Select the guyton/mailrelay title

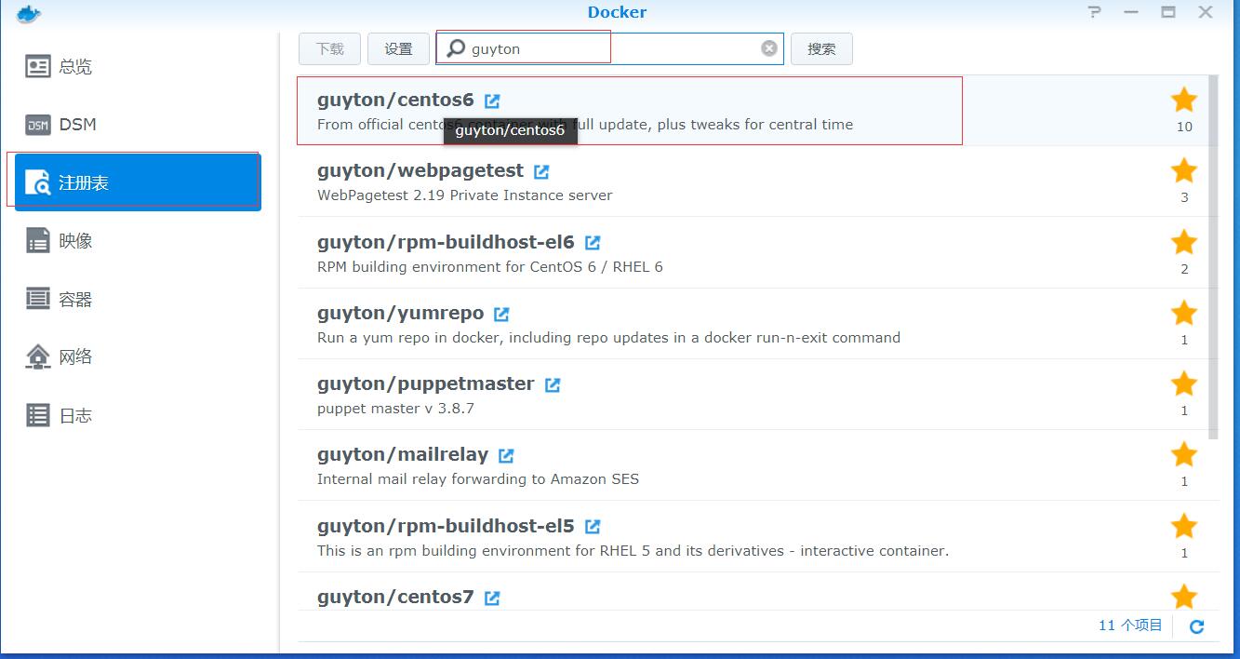point(403,454)
